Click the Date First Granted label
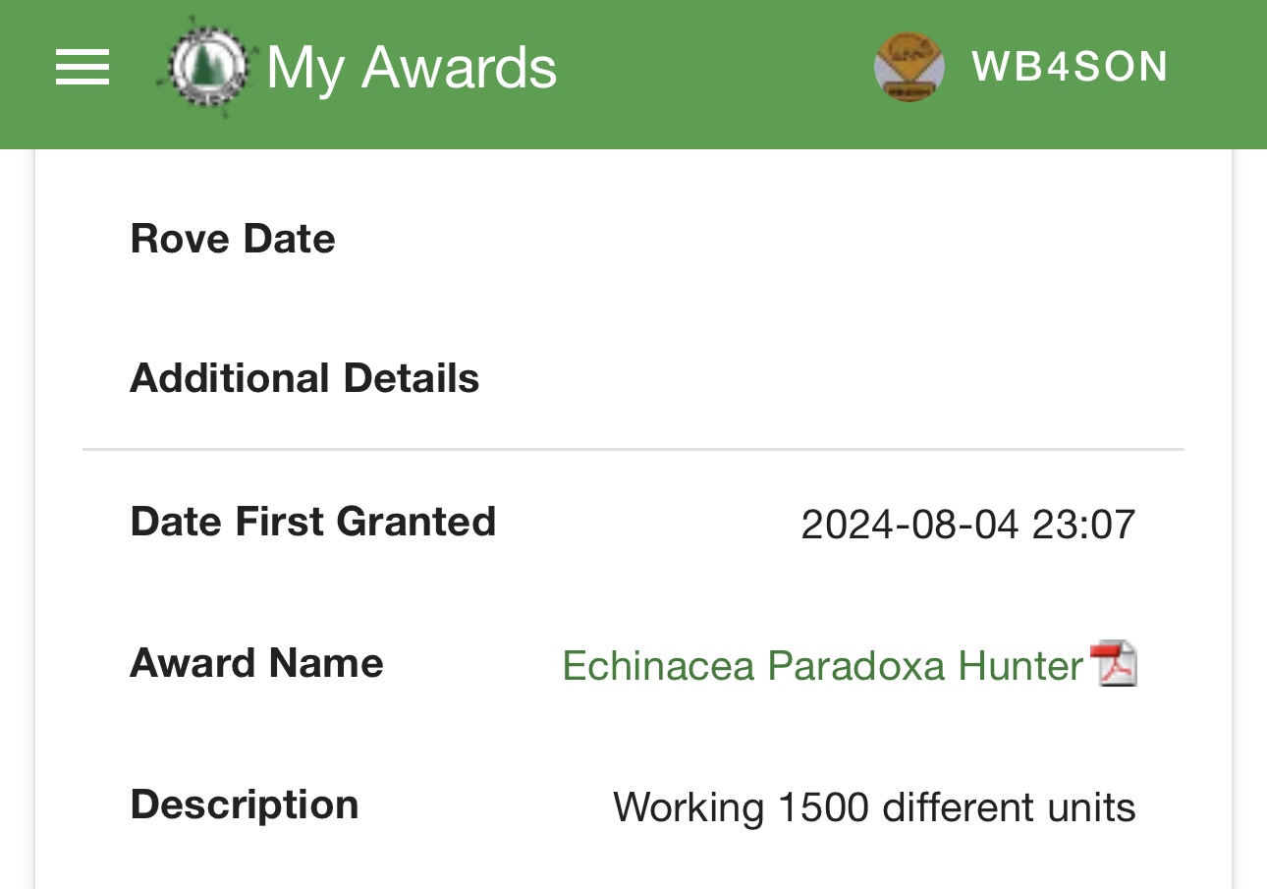The image size is (1267, 889). pos(312,521)
